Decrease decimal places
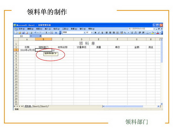 click(136, 33)
